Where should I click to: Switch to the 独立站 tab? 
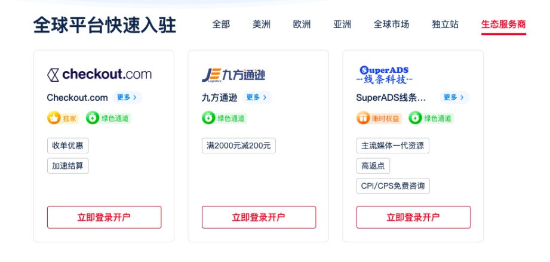click(445, 24)
